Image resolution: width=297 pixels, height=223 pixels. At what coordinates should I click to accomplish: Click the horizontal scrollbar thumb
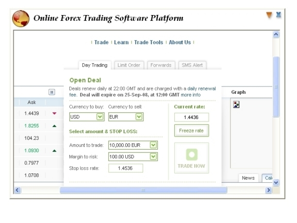coord(143,190)
